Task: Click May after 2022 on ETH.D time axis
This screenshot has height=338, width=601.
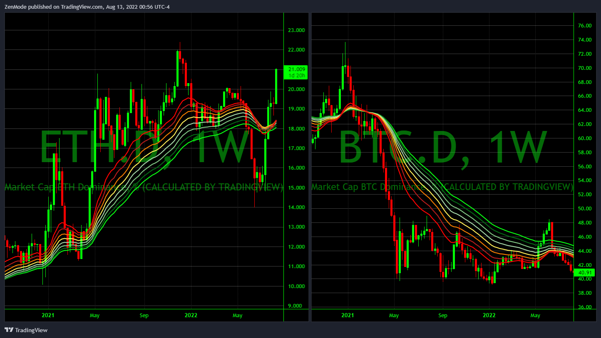Action: (237, 315)
